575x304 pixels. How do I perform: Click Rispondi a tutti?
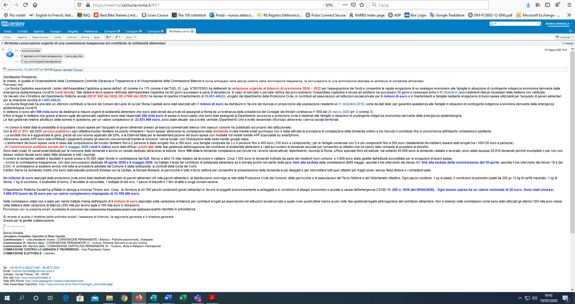pos(40,37)
